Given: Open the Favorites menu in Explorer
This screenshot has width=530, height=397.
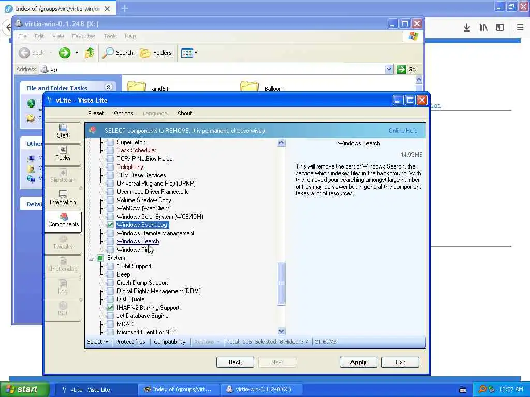Looking at the screenshot, I should pos(83,36).
